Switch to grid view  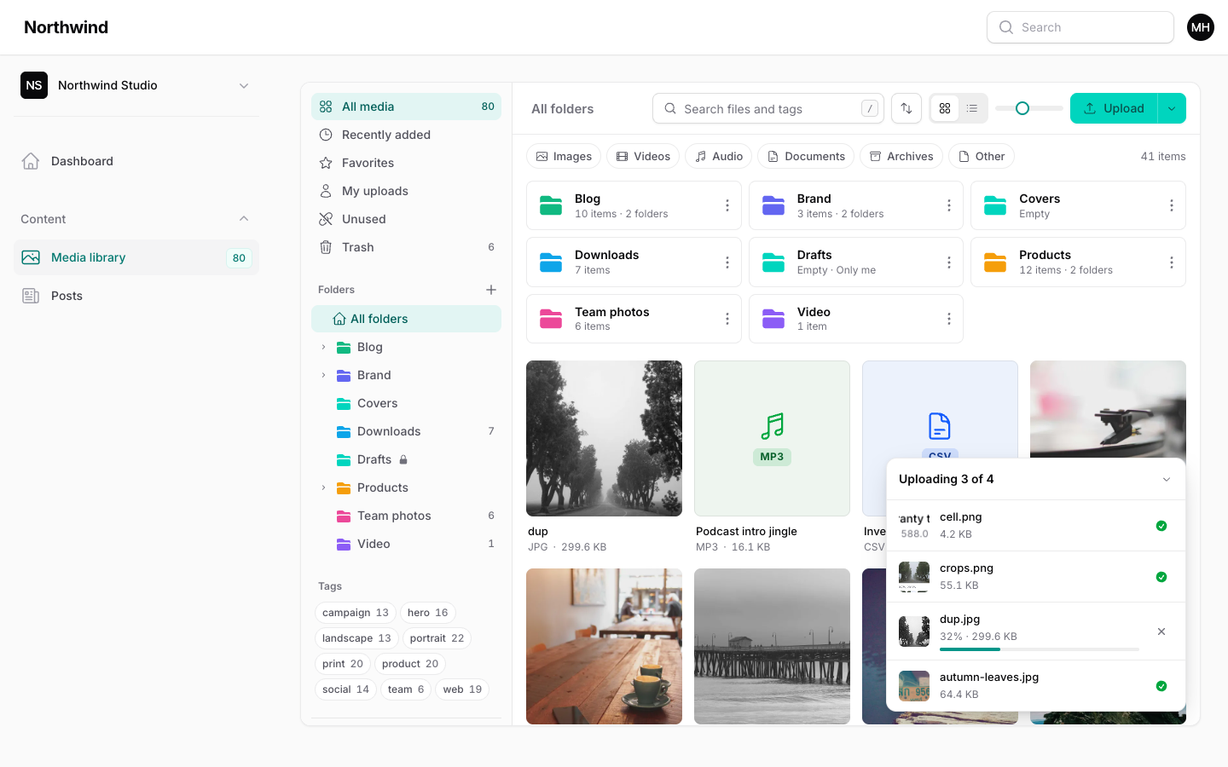(945, 108)
